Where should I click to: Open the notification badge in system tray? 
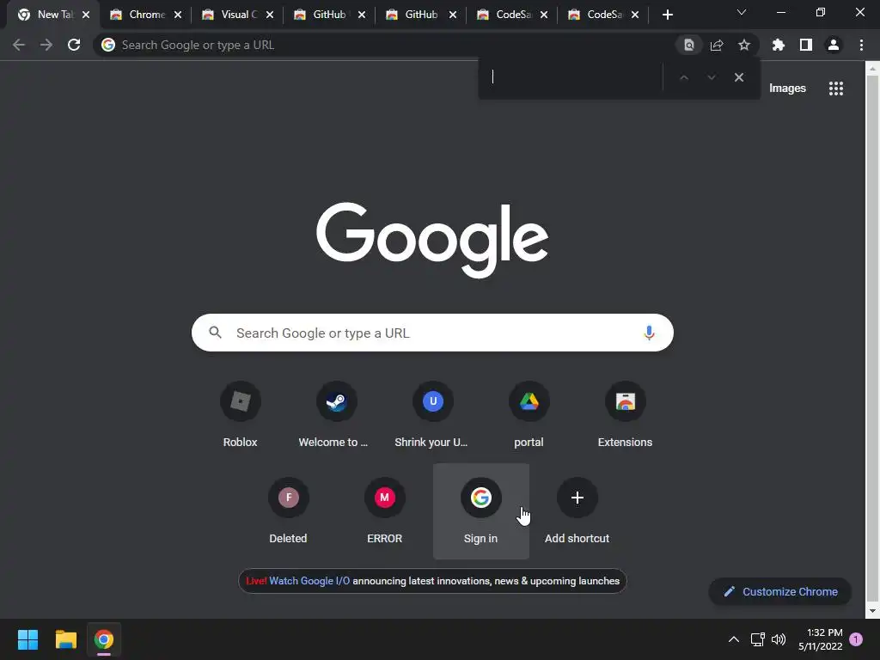(x=856, y=639)
